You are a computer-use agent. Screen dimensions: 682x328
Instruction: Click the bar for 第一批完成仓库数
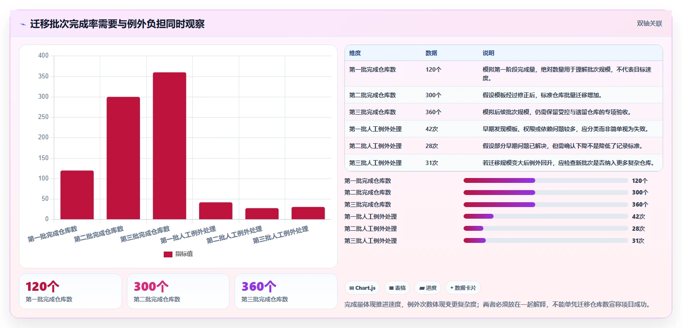(x=77, y=195)
